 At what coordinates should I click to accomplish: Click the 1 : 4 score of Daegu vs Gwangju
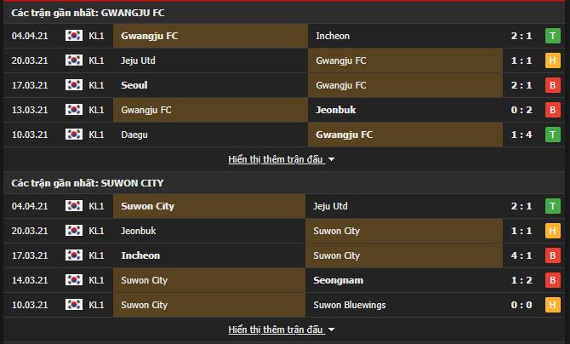[x=522, y=135]
